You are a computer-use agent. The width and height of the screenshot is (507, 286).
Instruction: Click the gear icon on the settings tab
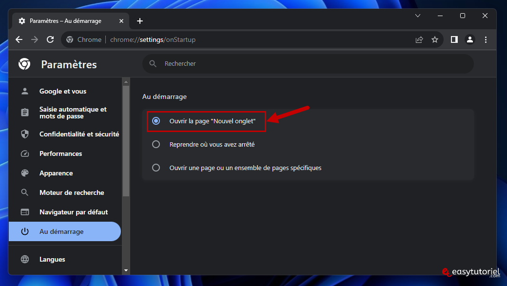tap(22, 21)
